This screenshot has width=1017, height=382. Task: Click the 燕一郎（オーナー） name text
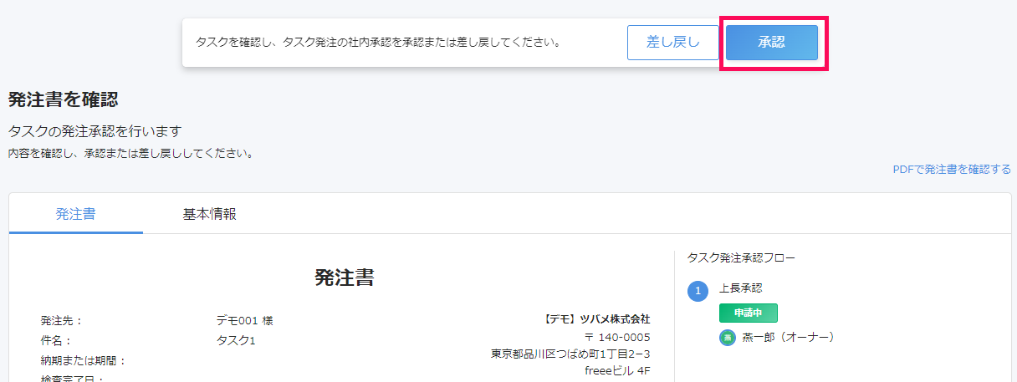pos(788,338)
